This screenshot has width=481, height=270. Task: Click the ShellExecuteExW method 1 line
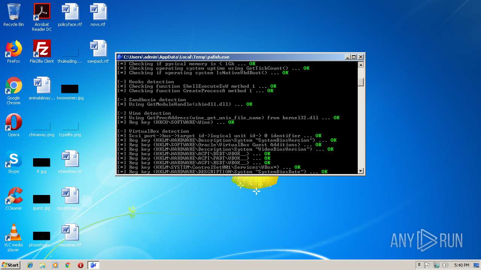197,86
